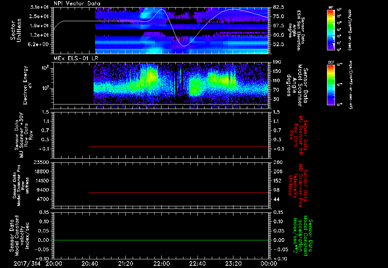Click the 21:20 time tick label
Viewport: 388px width, 268px height.
click(125, 263)
